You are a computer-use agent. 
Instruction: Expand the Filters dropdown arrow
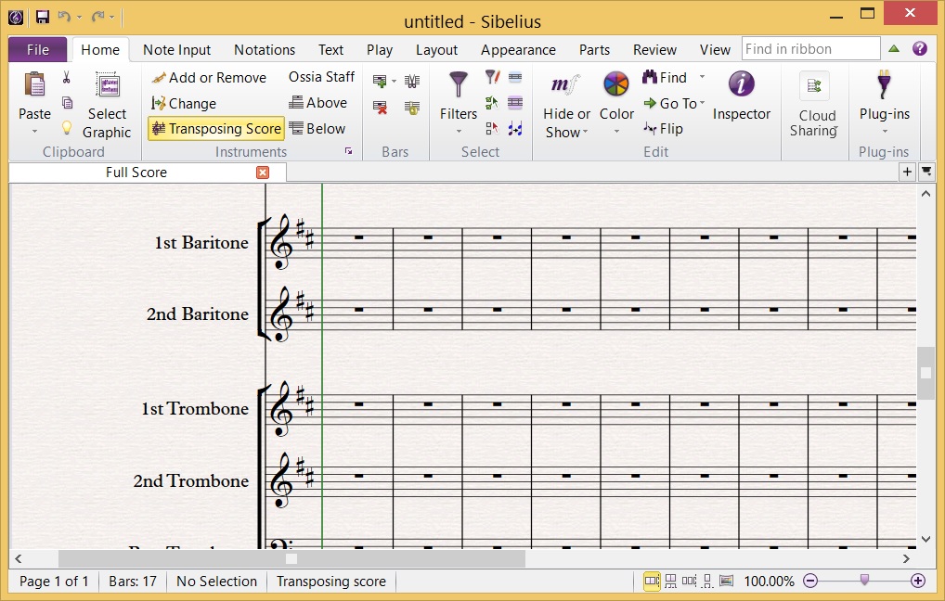(x=458, y=132)
